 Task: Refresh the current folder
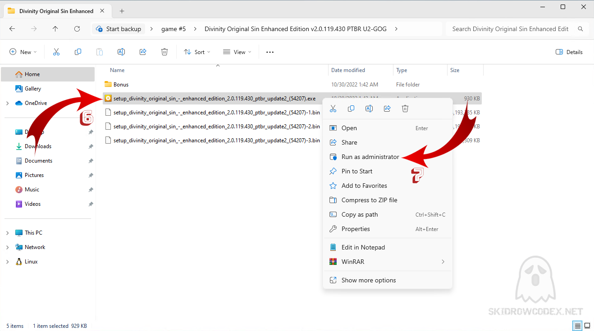point(77,29)
